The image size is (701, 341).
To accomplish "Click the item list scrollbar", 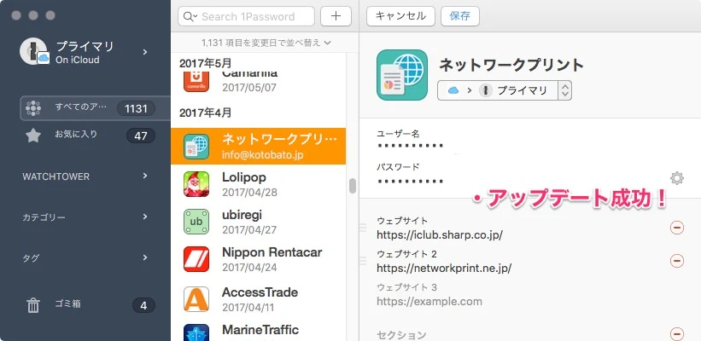I will tap(353, 186).
